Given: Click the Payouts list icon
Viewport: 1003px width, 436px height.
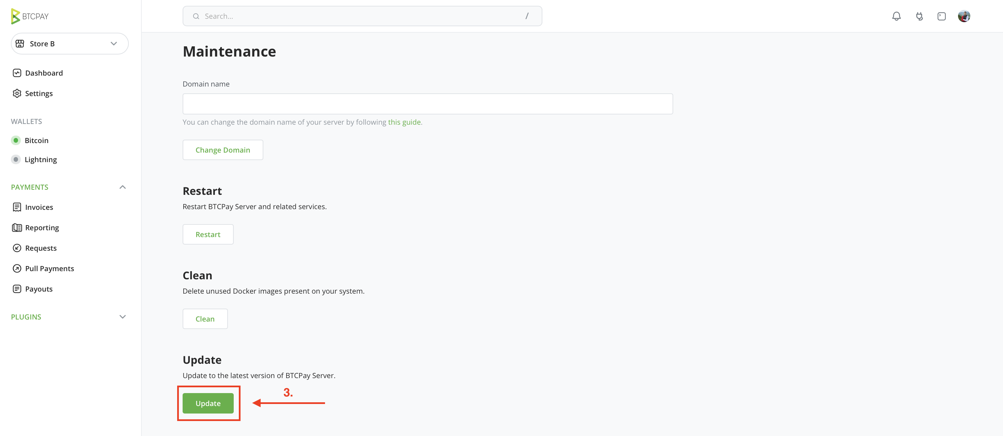Looking at the screenshot, I should 17,289.
